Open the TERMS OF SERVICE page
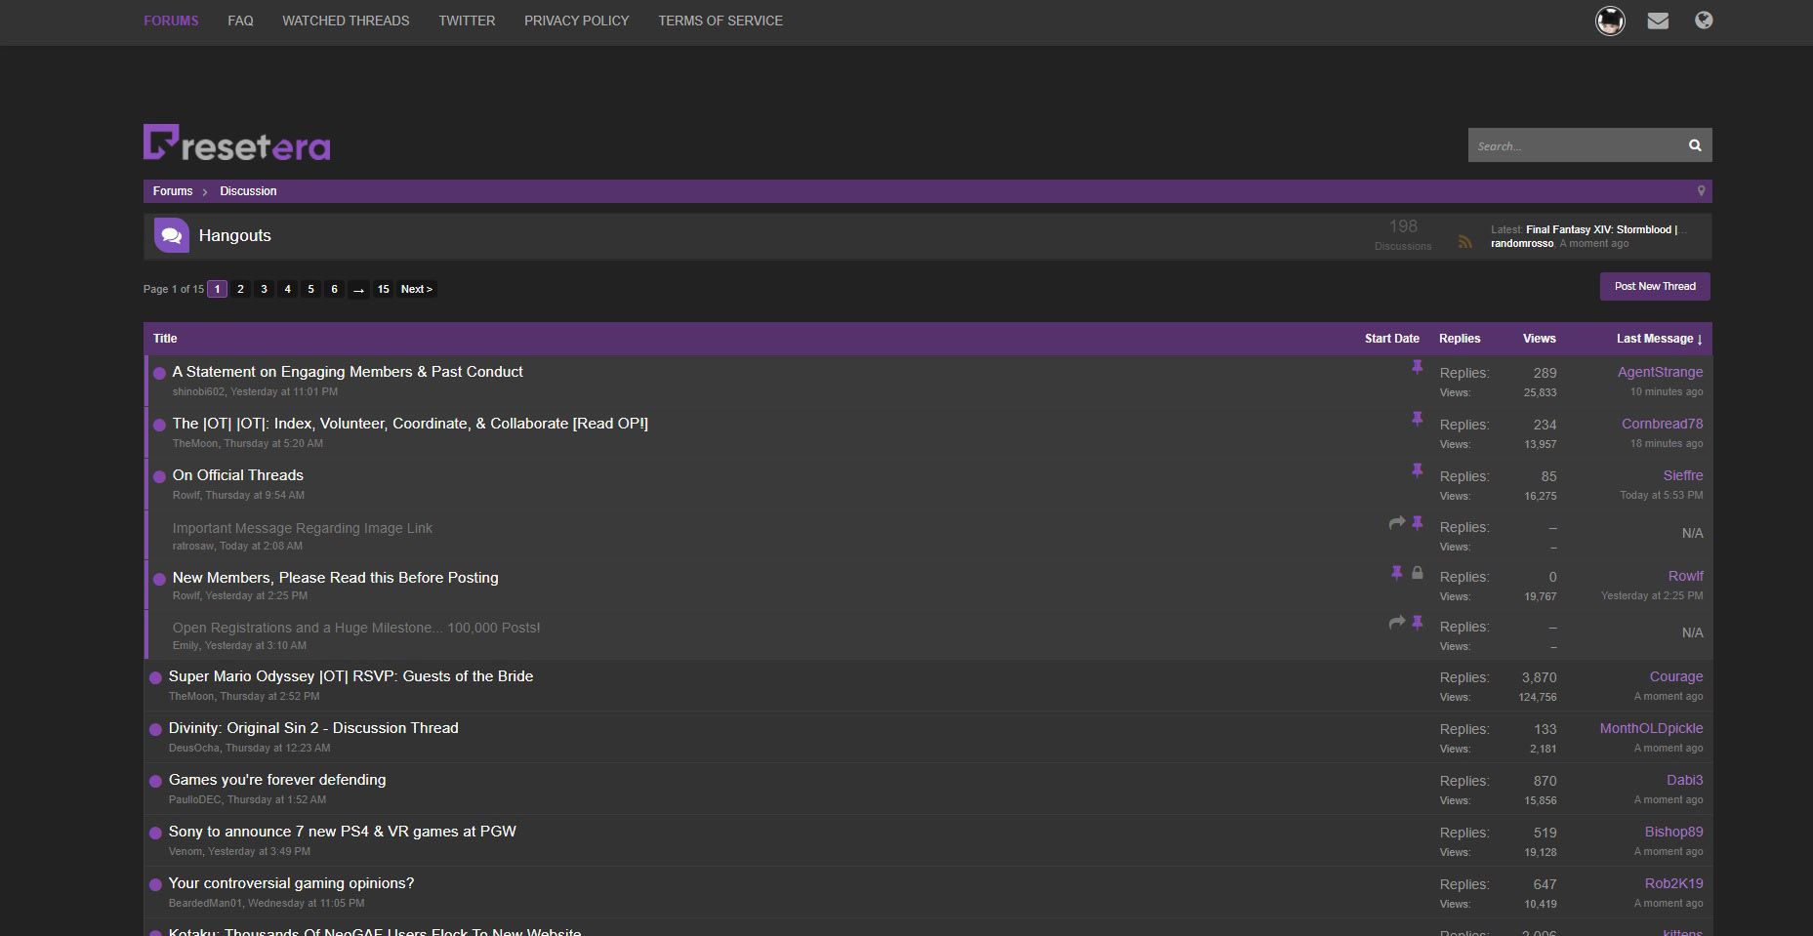Viewport: 1813px width, 936px height. (721, 20)
